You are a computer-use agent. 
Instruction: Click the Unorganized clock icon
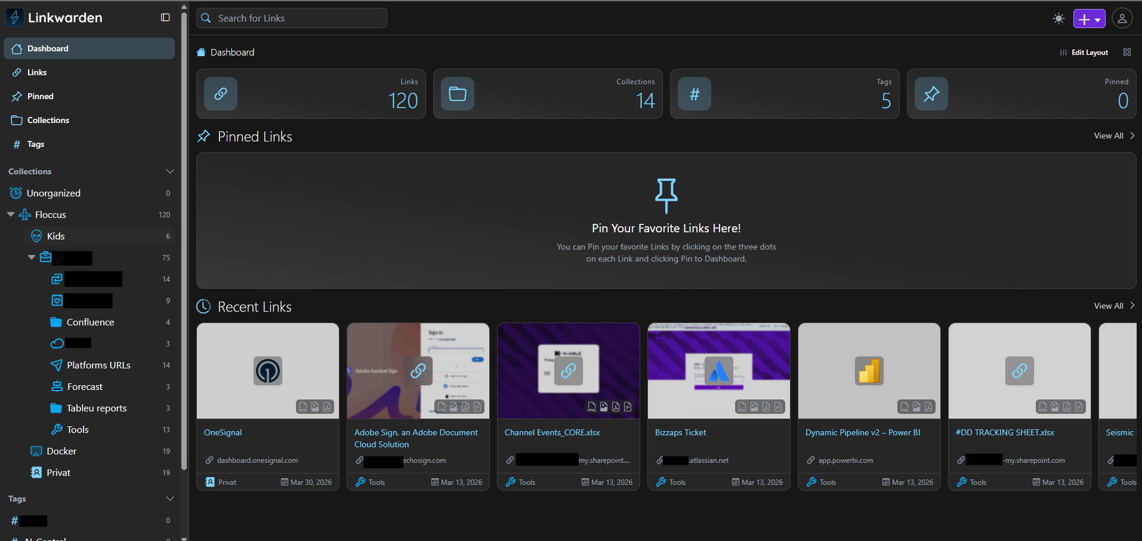tap(16, 193)
